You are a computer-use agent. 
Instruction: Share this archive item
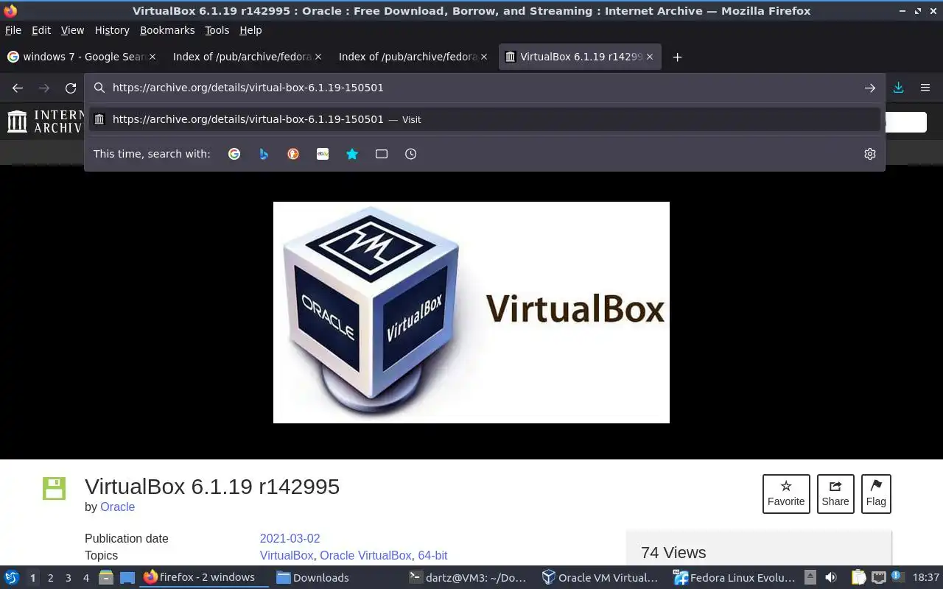click(835, 494)
